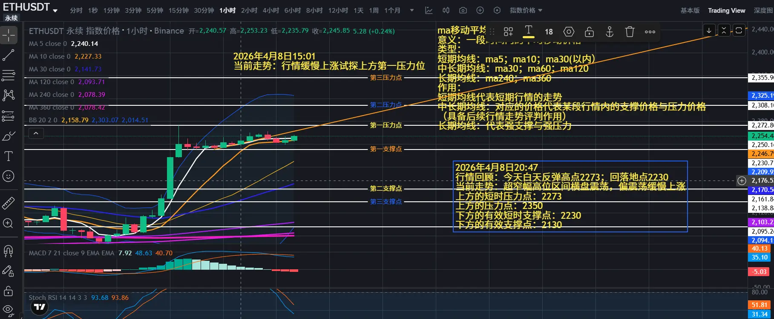Click the MA 5 close indicator legend

click(63, 43)
